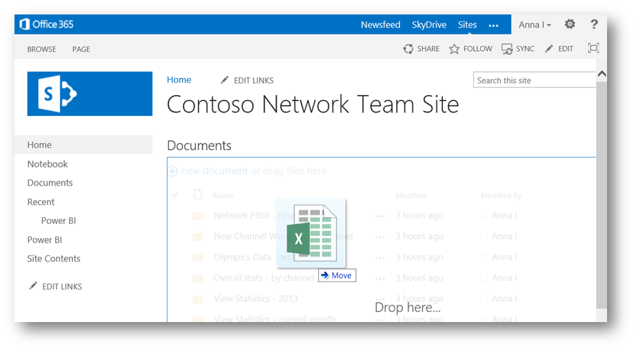Screen dimensions: 636x351
Task: Open Overall stats - by channel document
Action: pyautogui.click(x=264, y=278)
